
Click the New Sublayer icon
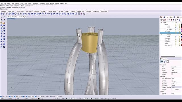click(x=163, y=20)
